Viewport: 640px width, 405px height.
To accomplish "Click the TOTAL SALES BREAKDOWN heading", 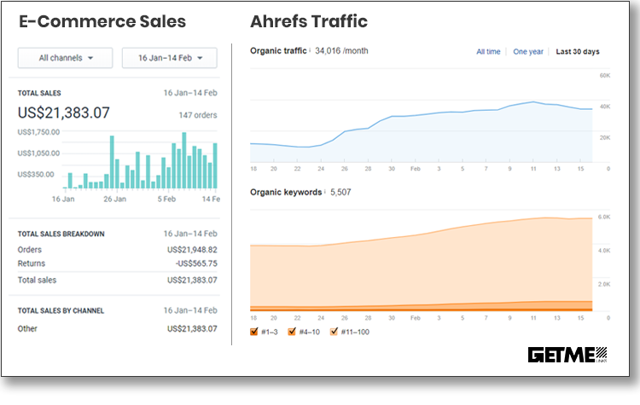I will click(x=61, y=234).
